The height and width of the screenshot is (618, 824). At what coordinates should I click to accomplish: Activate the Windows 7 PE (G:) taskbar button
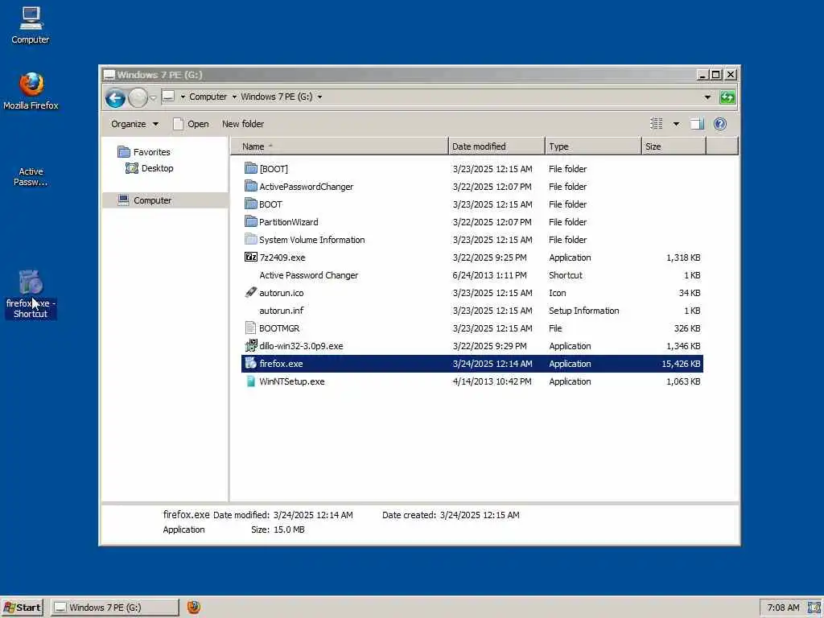(x=114, y=608)
